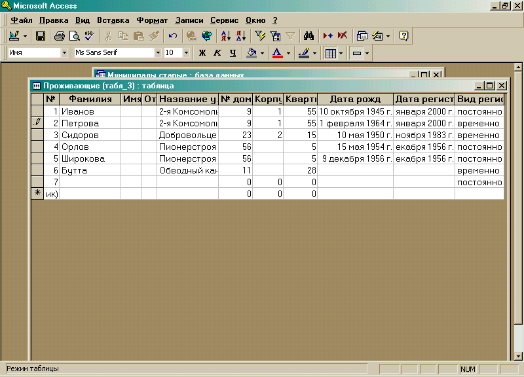Run the Spelling check icon
The width and height of the screenshot is (524, 377).
point(89,36)
